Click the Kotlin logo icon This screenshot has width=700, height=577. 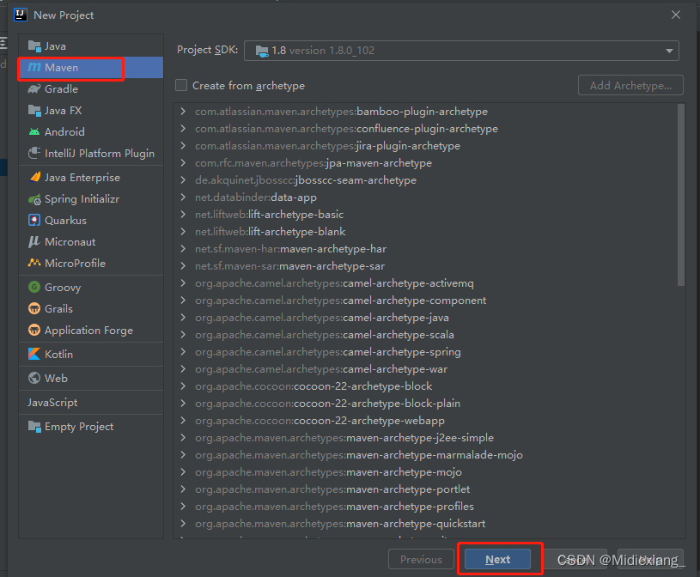[x=34, y=354]
